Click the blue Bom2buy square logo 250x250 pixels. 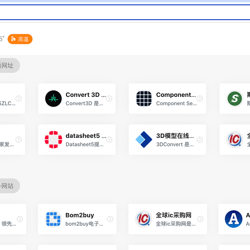click(x=54, y=219)
